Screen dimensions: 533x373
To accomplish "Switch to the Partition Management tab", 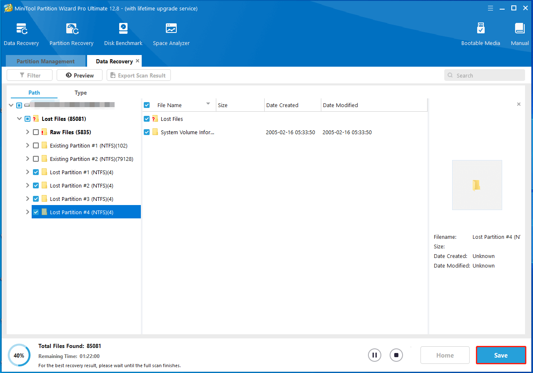I will (46, 61).
